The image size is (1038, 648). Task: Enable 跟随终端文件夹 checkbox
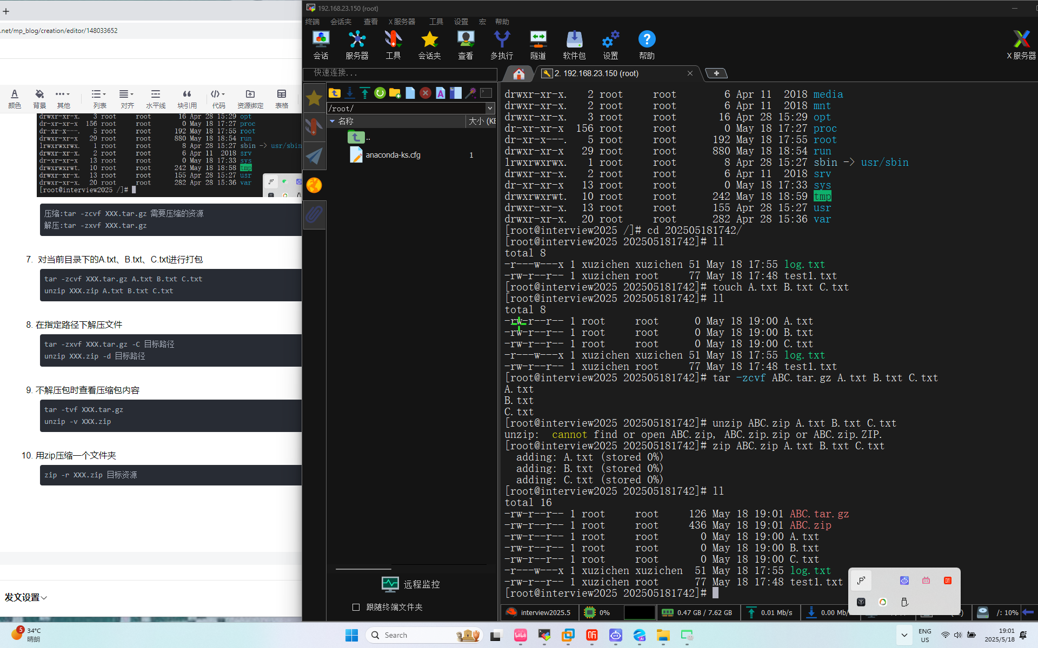tap(356, 607)
